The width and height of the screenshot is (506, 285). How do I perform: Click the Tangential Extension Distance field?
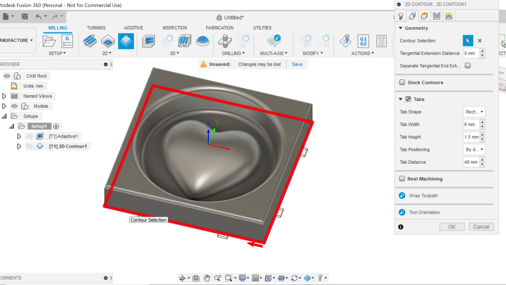tap(471, 53)
